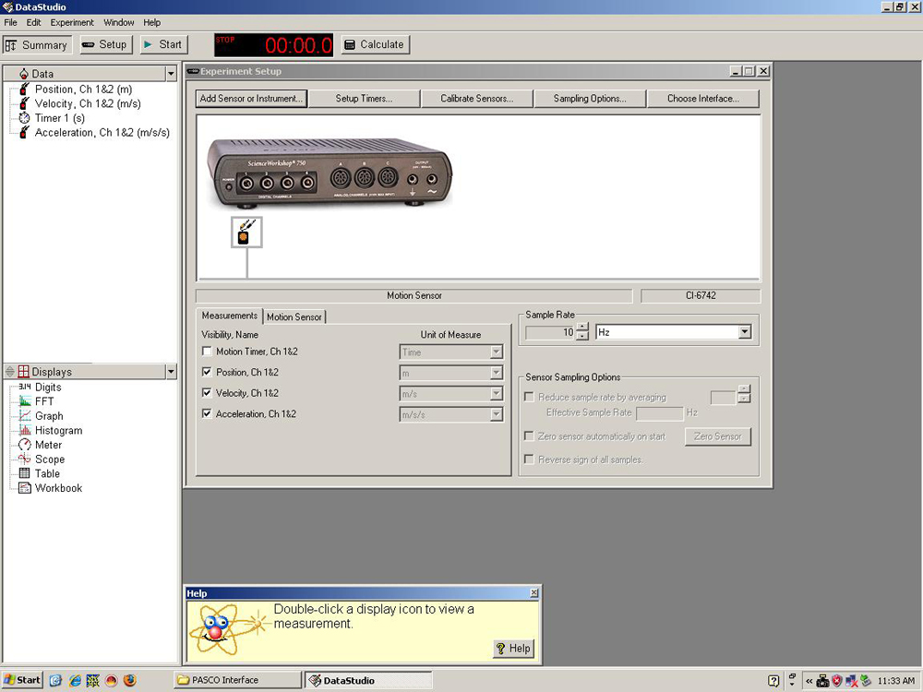The width and height of the screenshot is (923, 692).
Task: Toggle Acceleration, Ch 1&2 checkbox
Action: (207, 414)
